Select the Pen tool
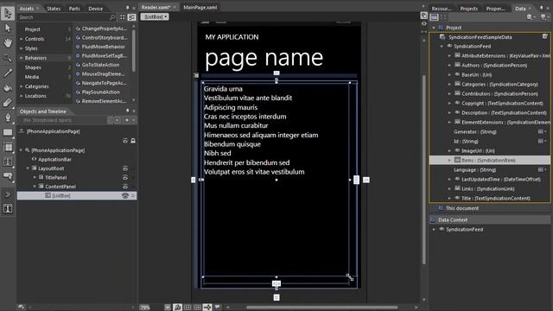Image resolution: width=553 pixels, height=311 pixels. click(8, 117)
